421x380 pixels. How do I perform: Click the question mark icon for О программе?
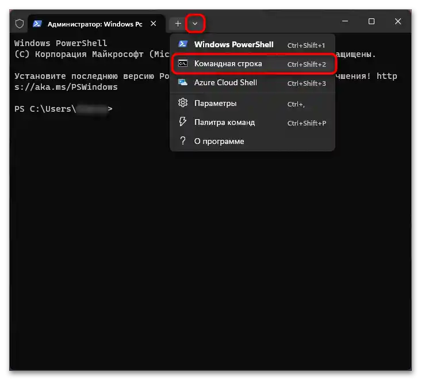click(x=183, y=141)
